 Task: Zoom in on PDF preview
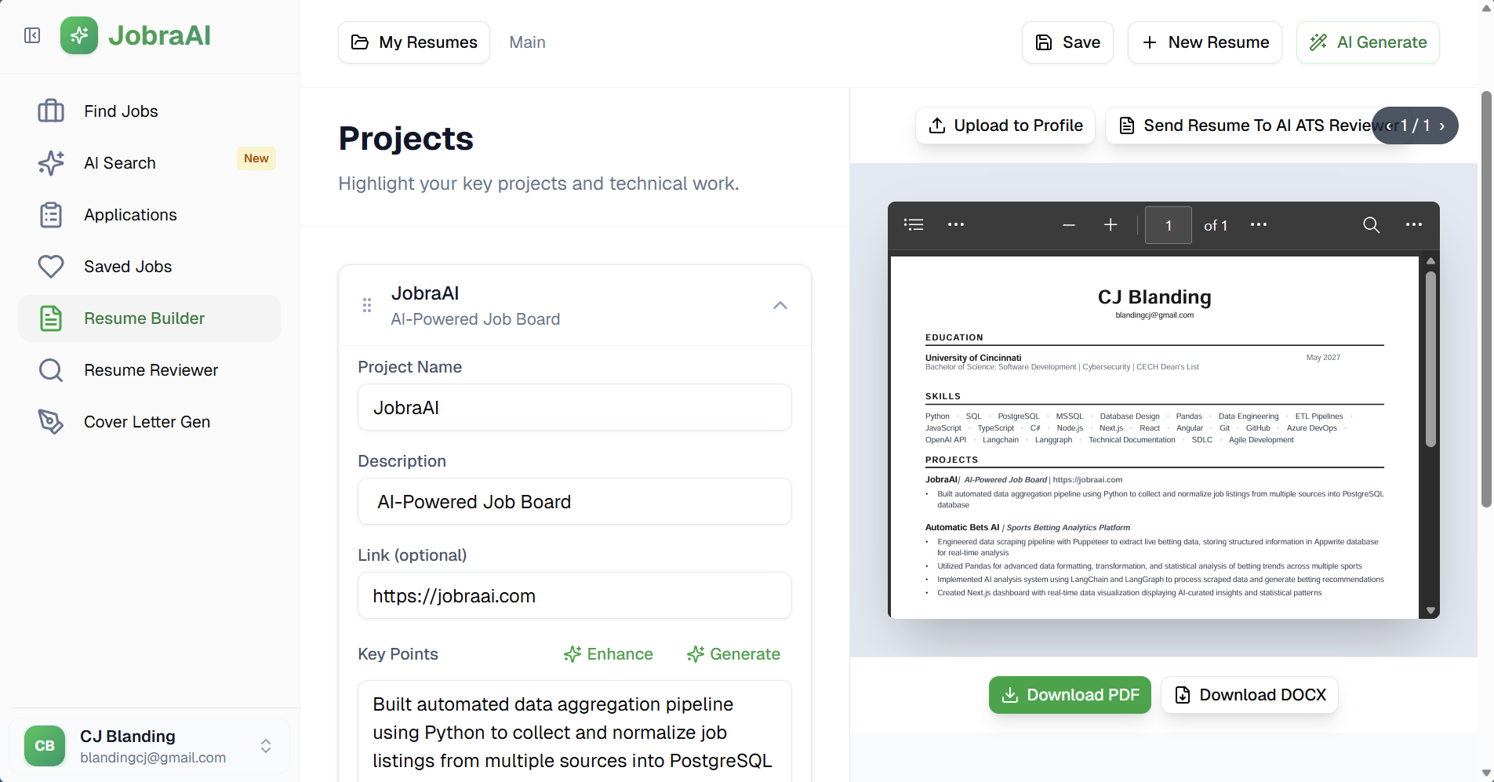tap(1111, 225)
